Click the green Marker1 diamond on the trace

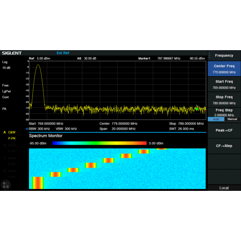tap(197, 109)
